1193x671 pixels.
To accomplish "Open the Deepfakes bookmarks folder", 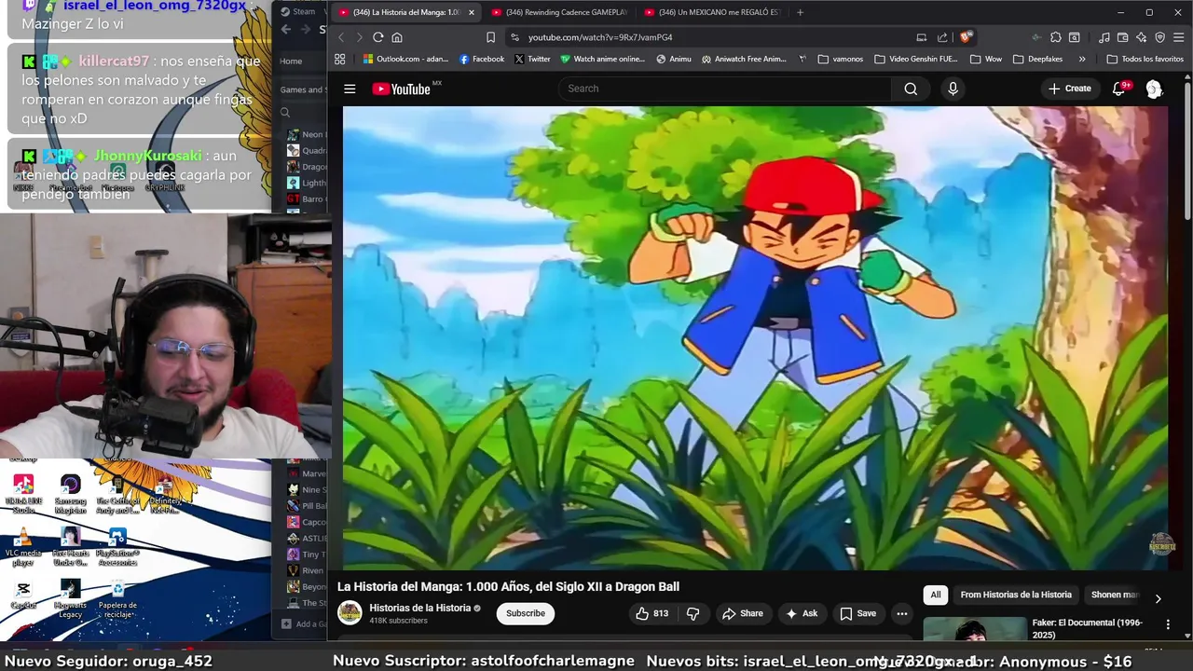I will (1036, 59).
